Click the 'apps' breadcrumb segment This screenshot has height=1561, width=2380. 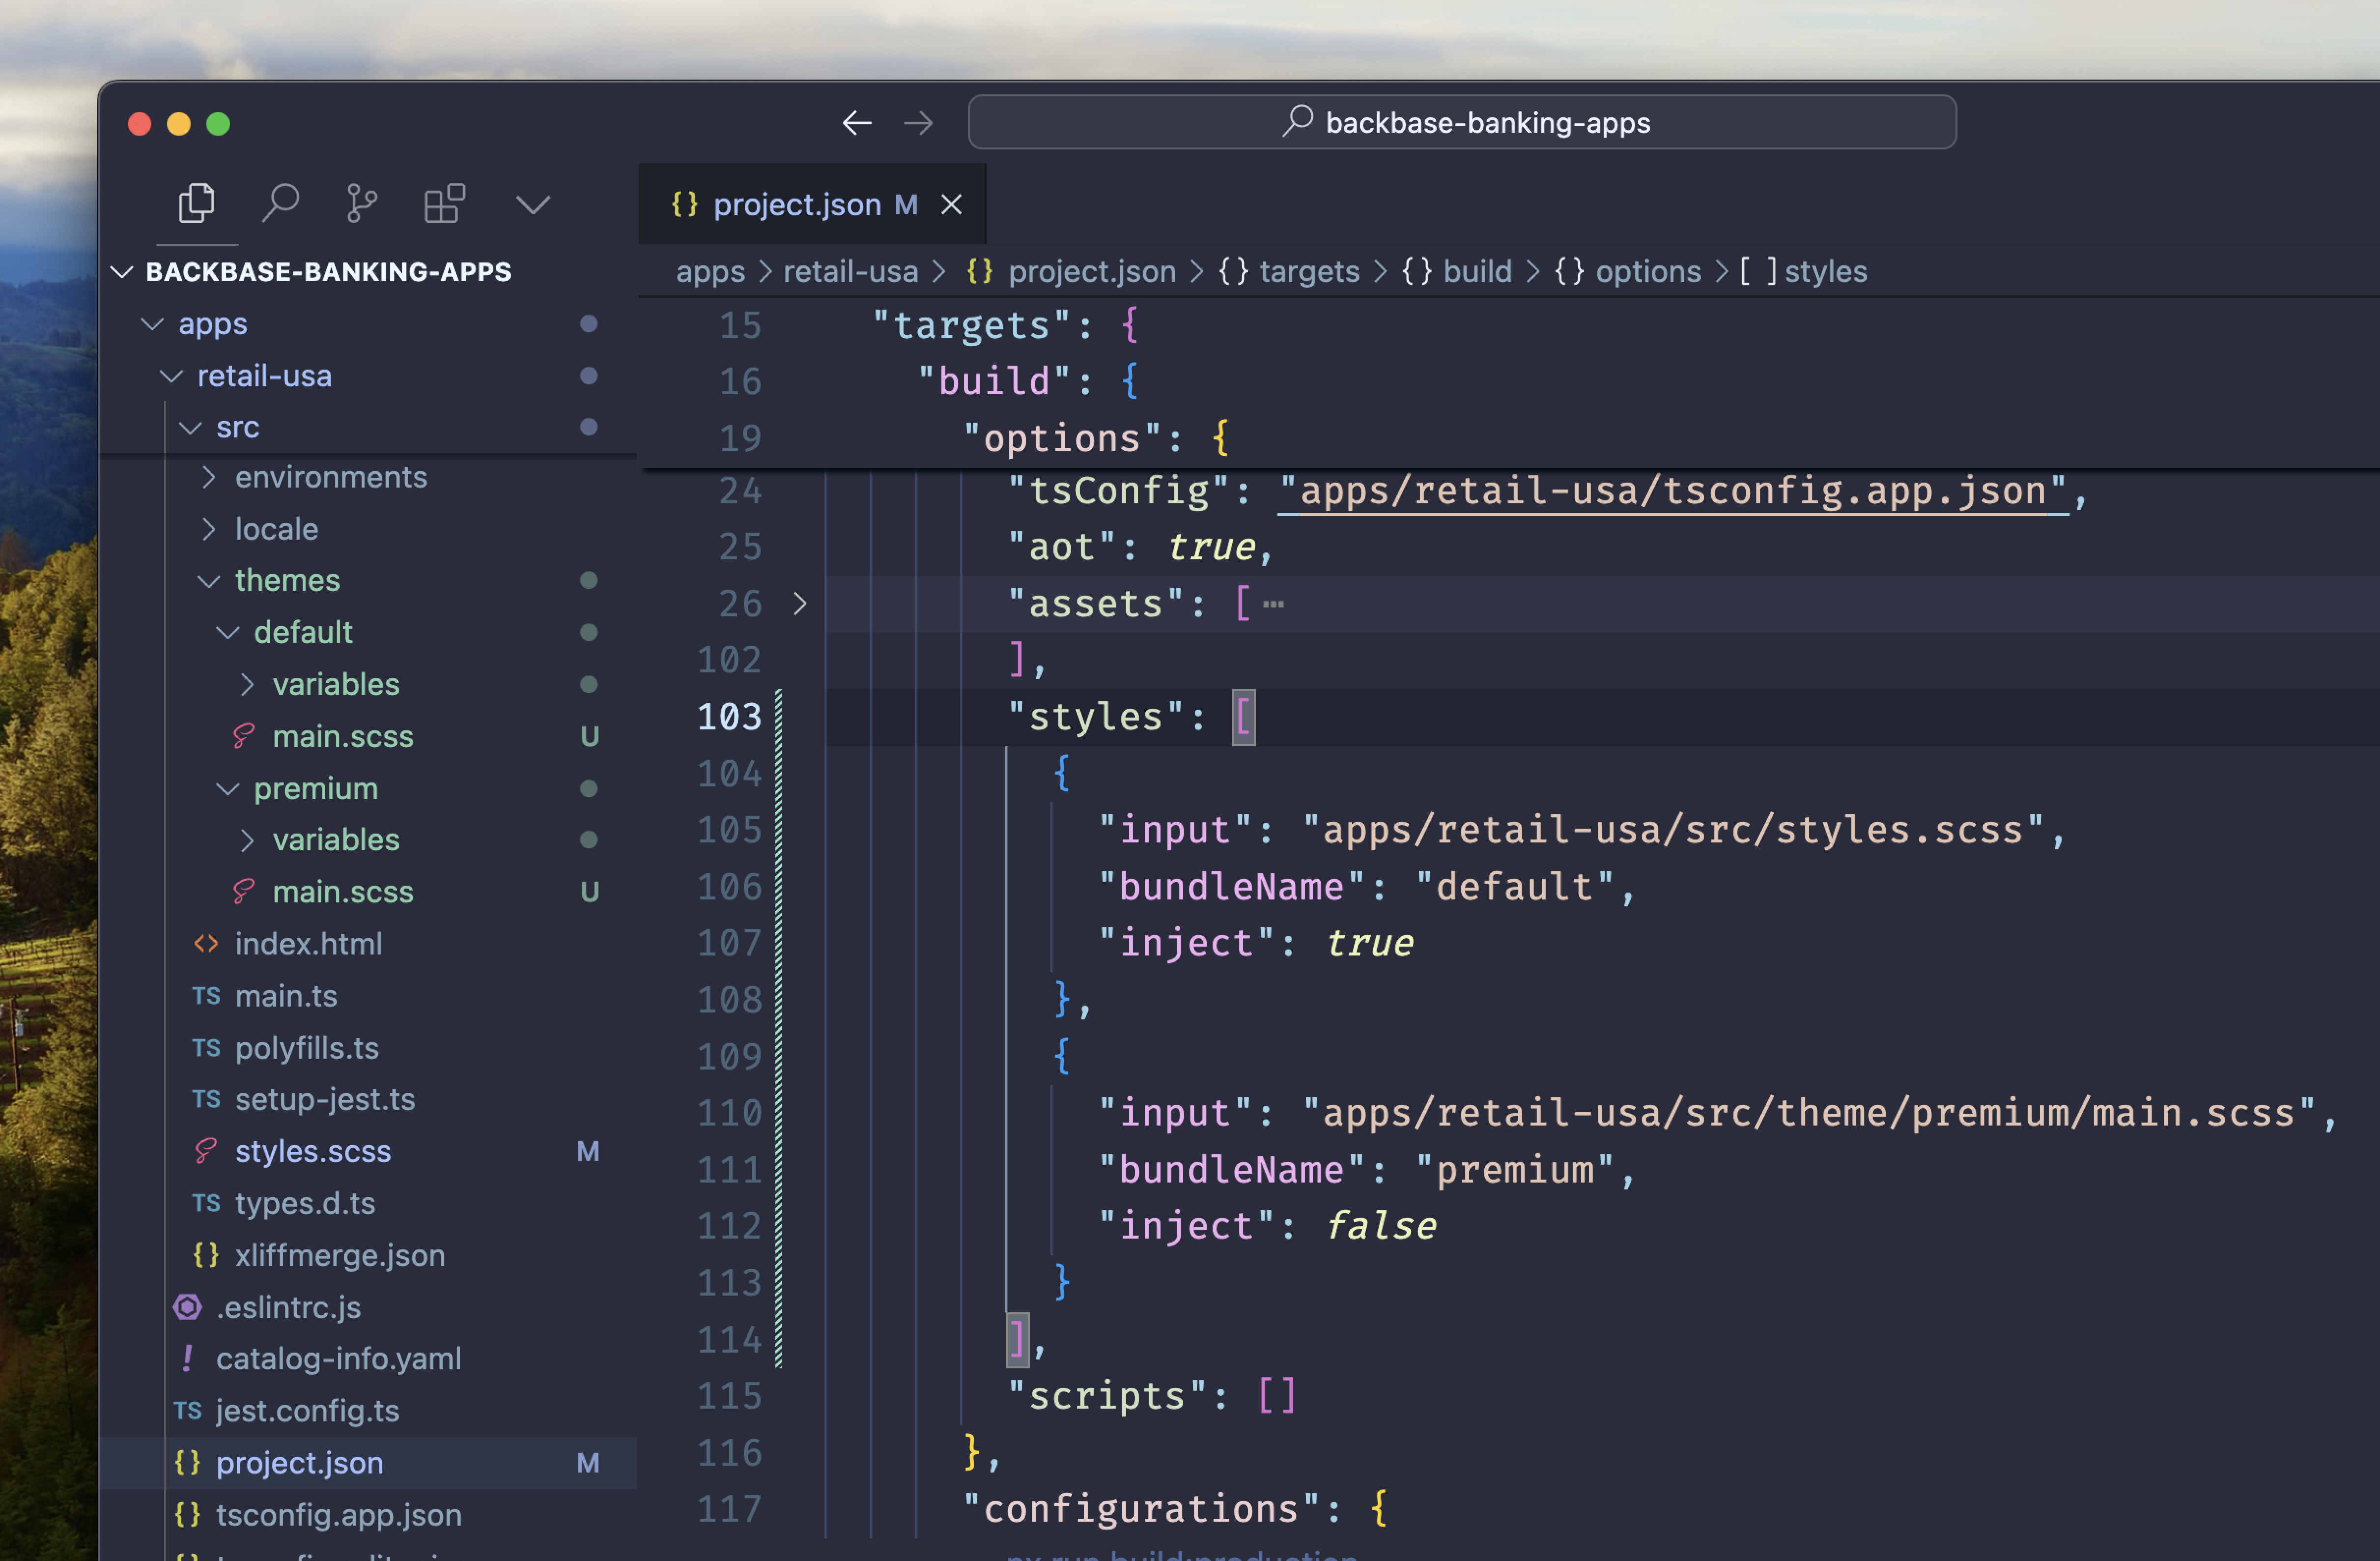point(710,271)
